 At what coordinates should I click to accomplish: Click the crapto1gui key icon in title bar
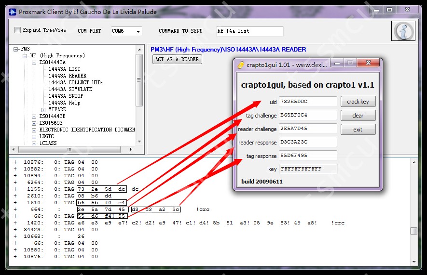[x=240, y=64]
